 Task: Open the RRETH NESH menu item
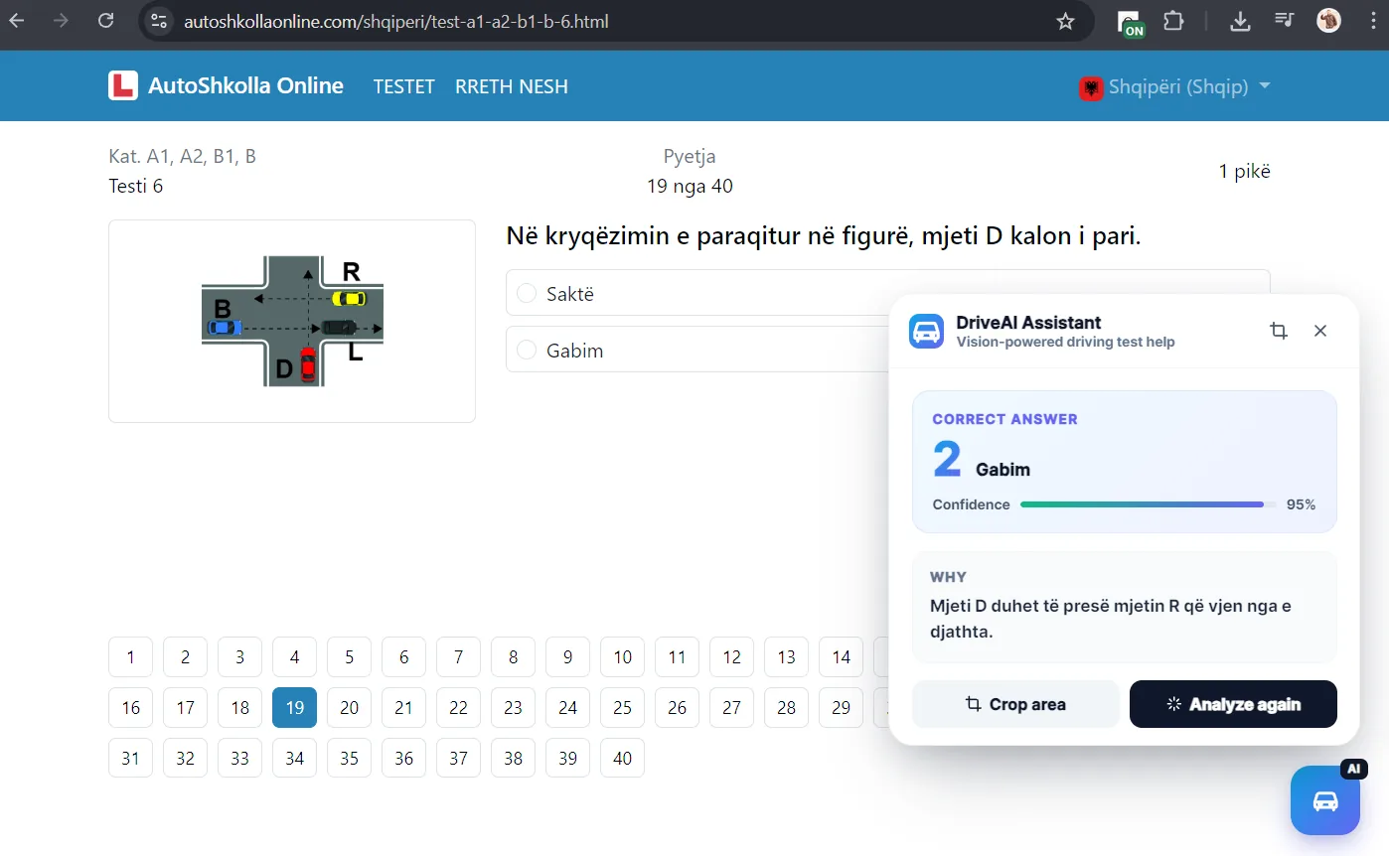pyautogui.click(x=512, y=86)
